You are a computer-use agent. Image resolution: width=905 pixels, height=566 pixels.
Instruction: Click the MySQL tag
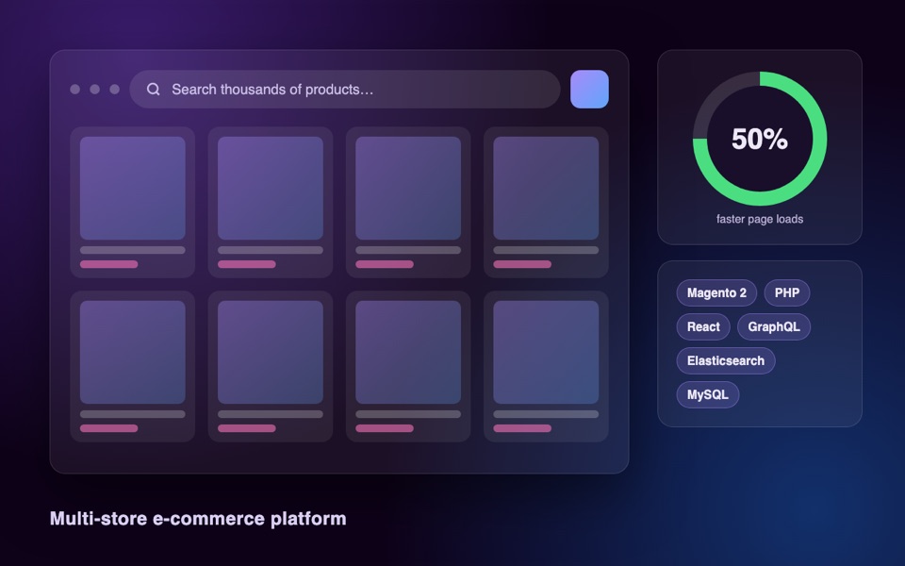coord(708,395)
